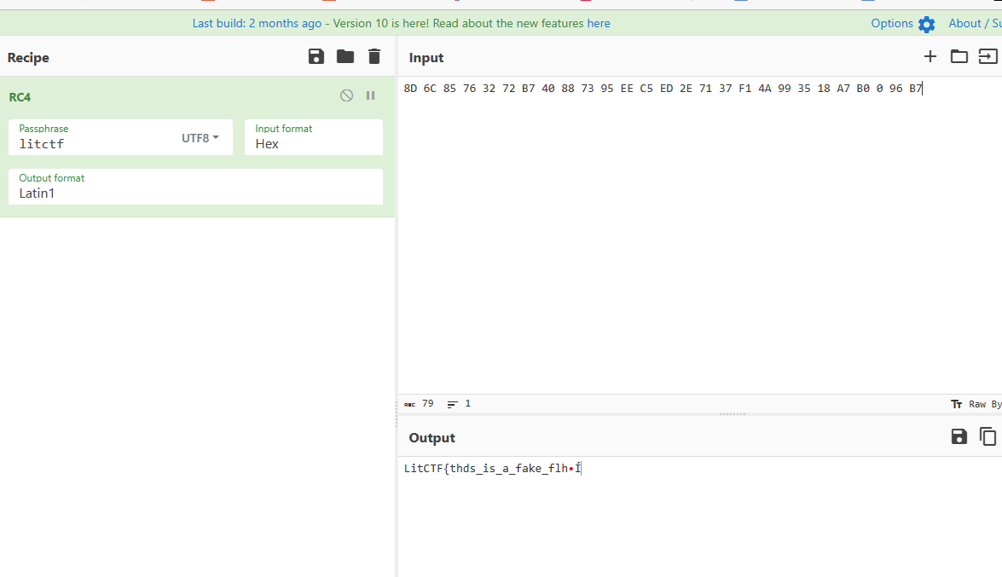Click the Options link in the banner

(x=892, y=23)
